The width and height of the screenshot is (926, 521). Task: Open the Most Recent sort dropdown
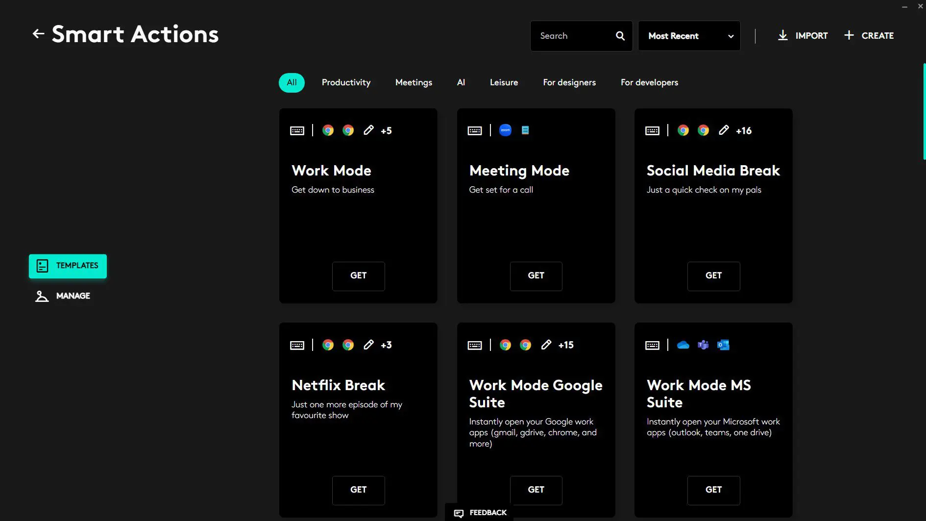click(x=689, y=36)
